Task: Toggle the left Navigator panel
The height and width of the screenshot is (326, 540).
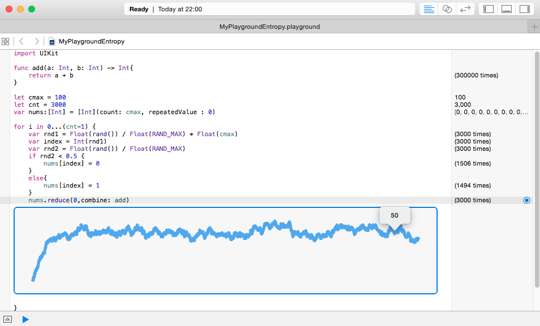Action: [489, 9]
